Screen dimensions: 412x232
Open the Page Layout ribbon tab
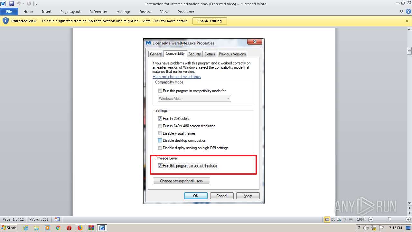70,12
